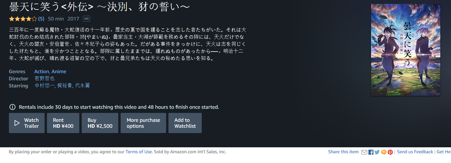Click the star rating icons
The image size is (451, 163).
click(x=23, y=19)
